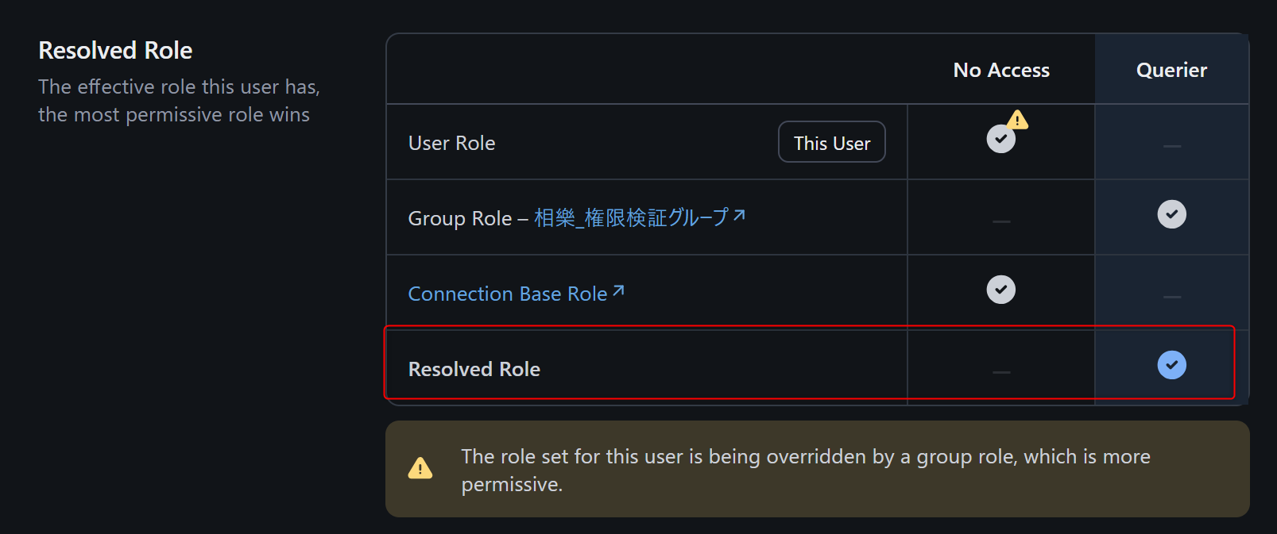Click blue Resolved Role checkmark under Querier

[x=1171, y=365]
